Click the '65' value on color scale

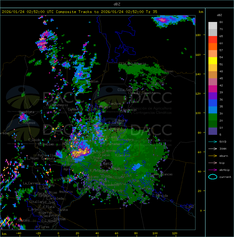221,36
